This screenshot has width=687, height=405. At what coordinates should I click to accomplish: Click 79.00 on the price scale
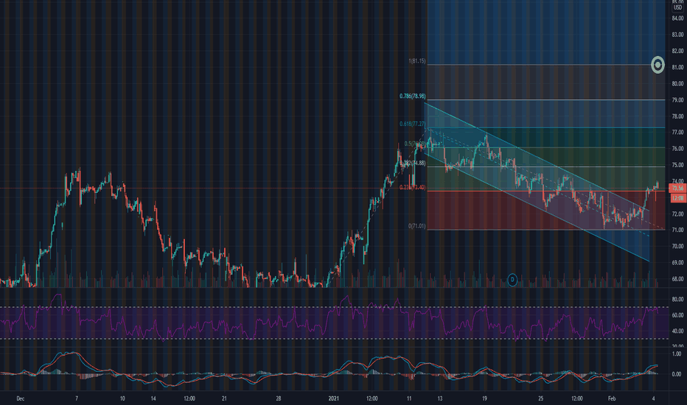(677, 100)
